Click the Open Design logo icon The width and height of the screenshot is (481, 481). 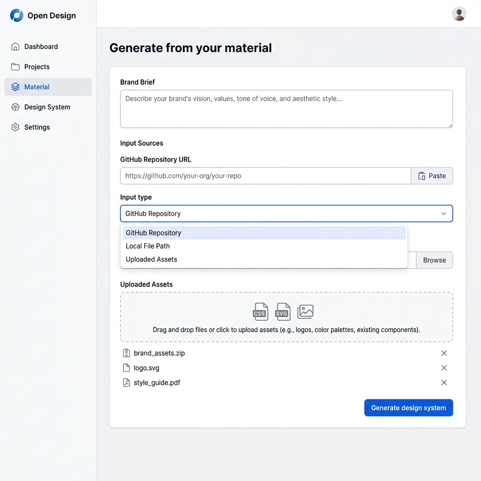tap(16, 16)
